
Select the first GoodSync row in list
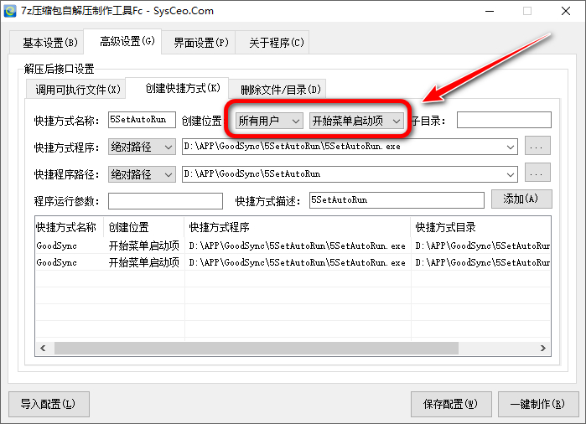pos(293,246)
